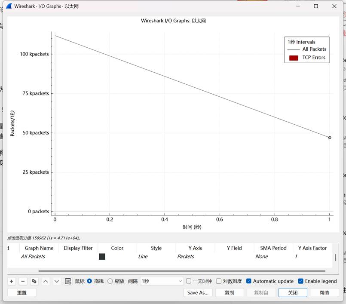This screenshot has width=346, height=304.
Task: Maximize the I/O Graphs window
Action: tap(316, 6)
